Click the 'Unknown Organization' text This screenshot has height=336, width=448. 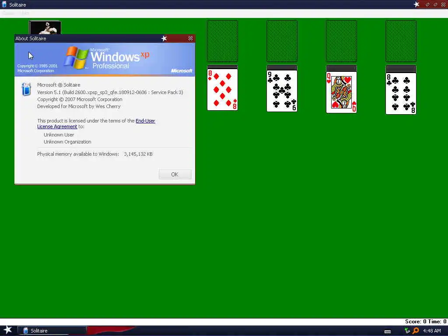[67, 142]
